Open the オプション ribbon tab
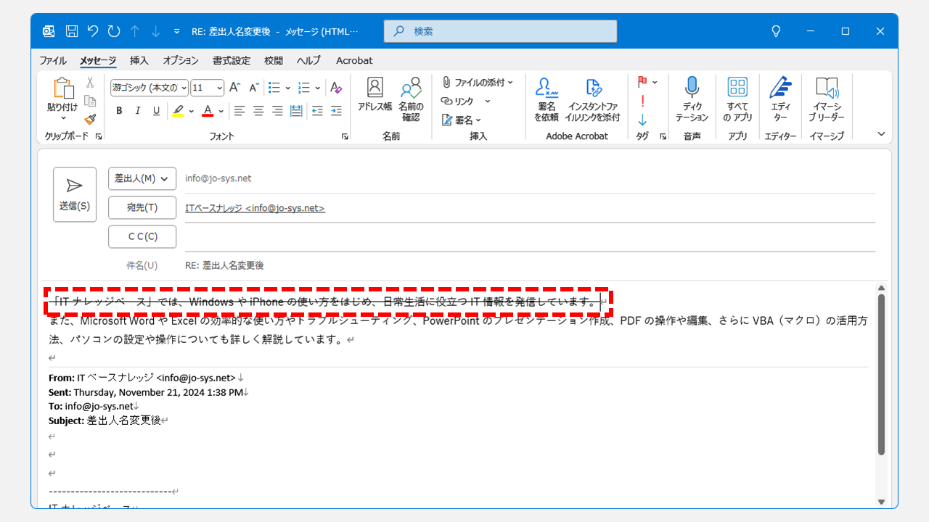This screenshot has height=522, width=929. 180,61
